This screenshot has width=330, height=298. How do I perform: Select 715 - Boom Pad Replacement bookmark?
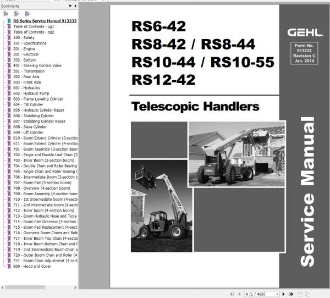(x=45, y=227)
